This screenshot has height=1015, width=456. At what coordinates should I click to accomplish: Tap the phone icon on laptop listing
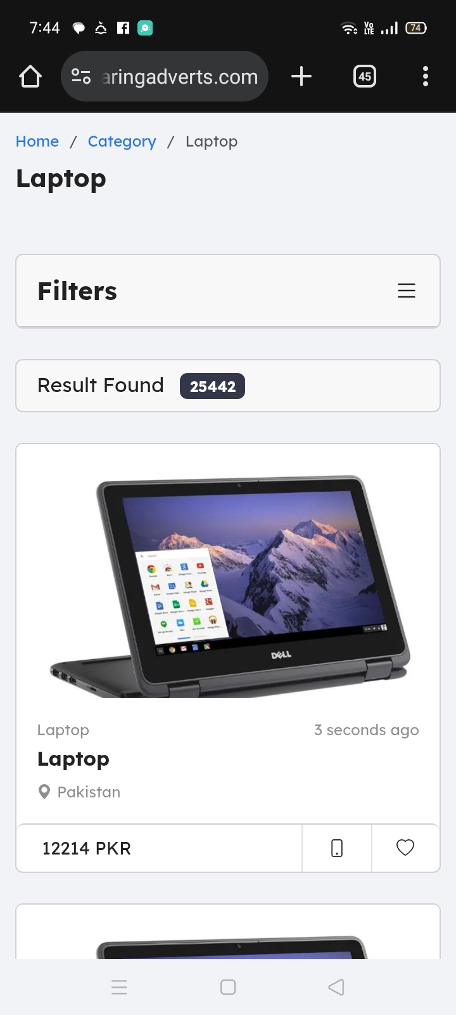tap(337, 848)
